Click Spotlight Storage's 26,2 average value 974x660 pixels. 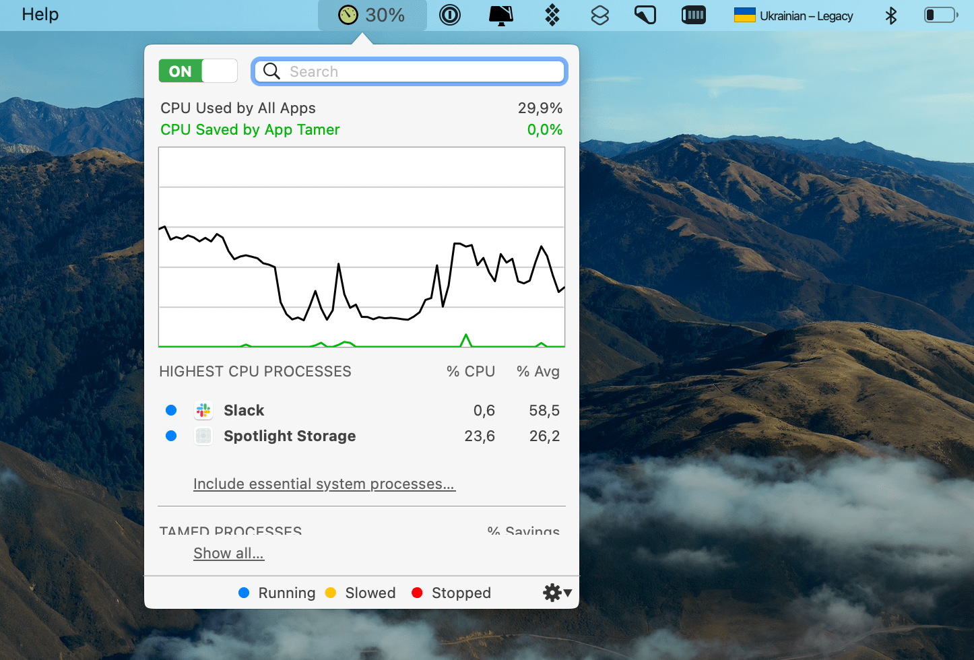pyautogui.click(x=544, y=436)
